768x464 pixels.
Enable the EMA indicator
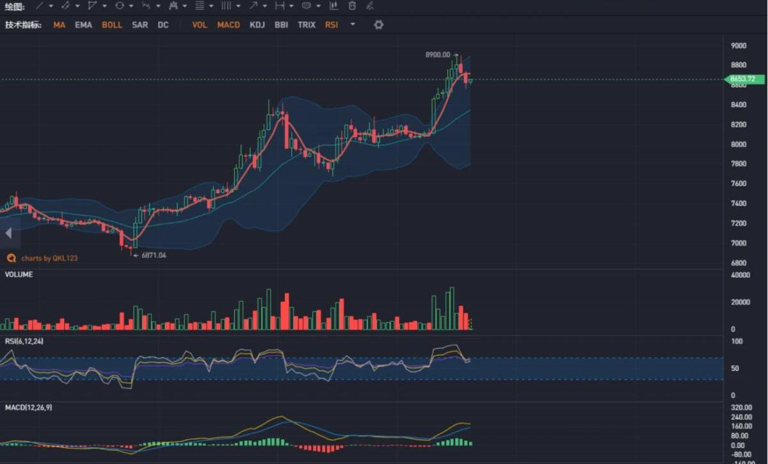(x=83, y=25)
